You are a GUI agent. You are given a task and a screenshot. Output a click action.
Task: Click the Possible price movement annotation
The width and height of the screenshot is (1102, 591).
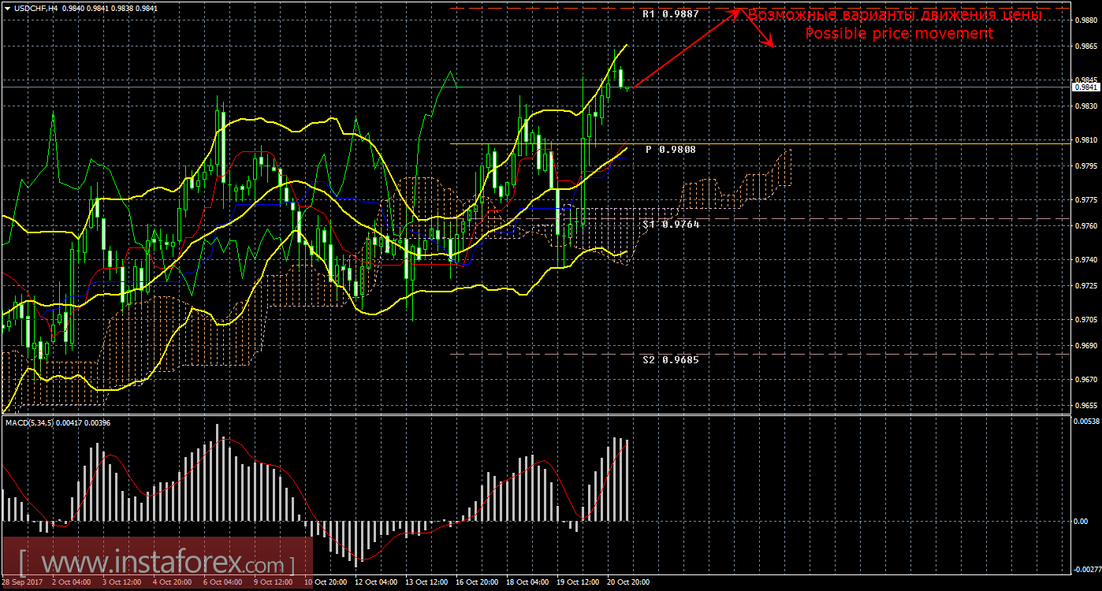click(x=899, y=33)
